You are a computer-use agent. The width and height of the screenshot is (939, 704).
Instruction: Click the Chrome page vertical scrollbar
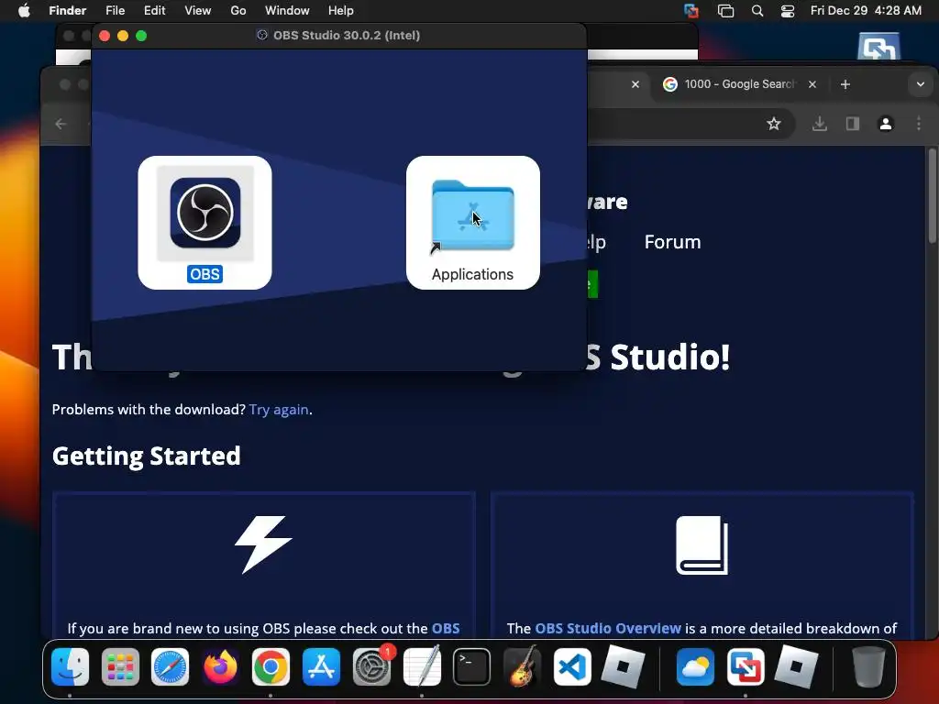coord(932,196)
